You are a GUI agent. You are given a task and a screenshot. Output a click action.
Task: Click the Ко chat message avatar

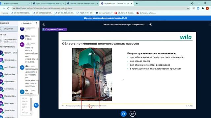click(22, 45)
